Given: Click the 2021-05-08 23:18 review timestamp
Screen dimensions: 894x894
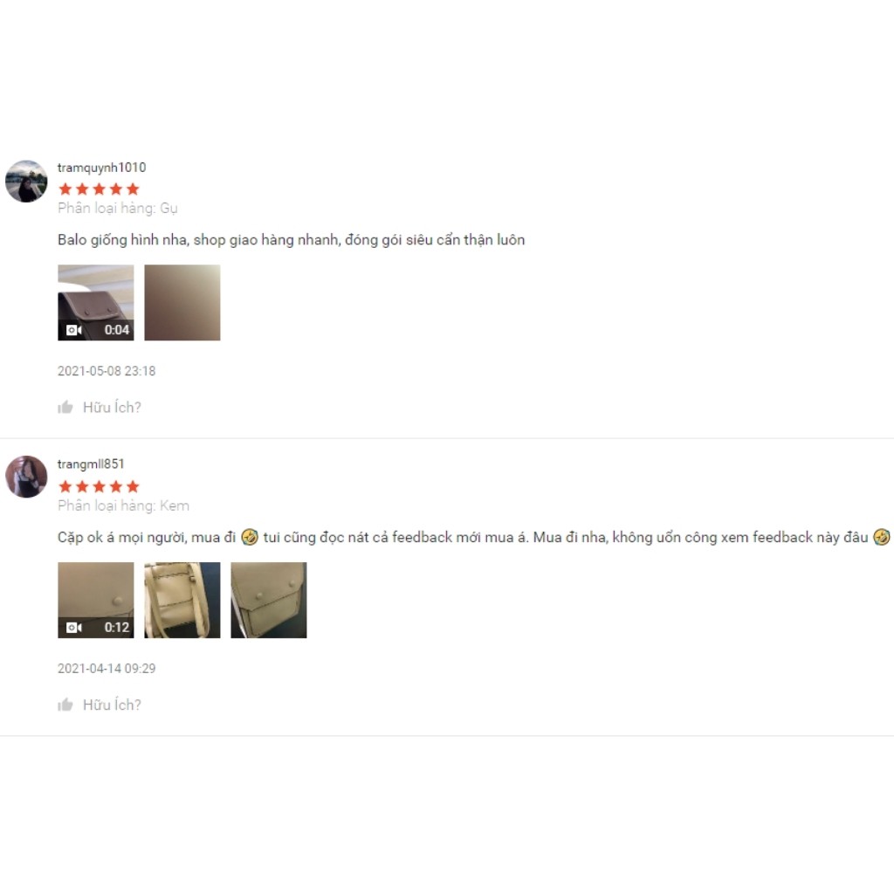Looking at the screenshot, I should [x=107, y=371].
